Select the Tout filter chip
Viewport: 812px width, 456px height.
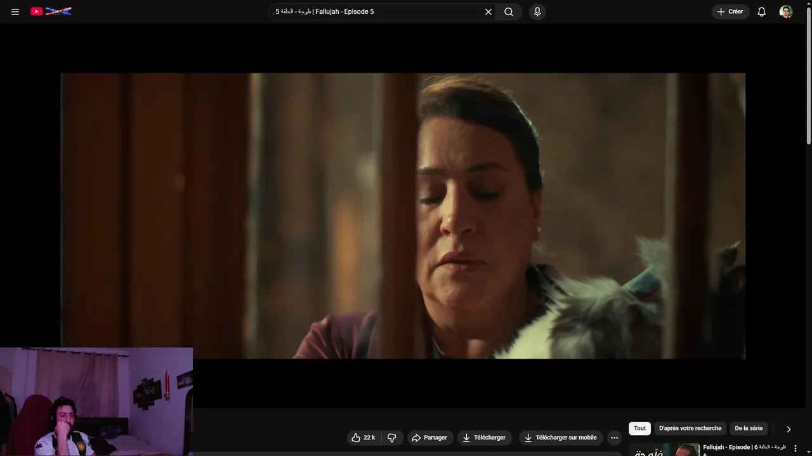(x=639, y=429)
